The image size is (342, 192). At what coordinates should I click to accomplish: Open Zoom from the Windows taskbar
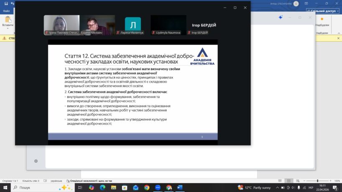158,188
